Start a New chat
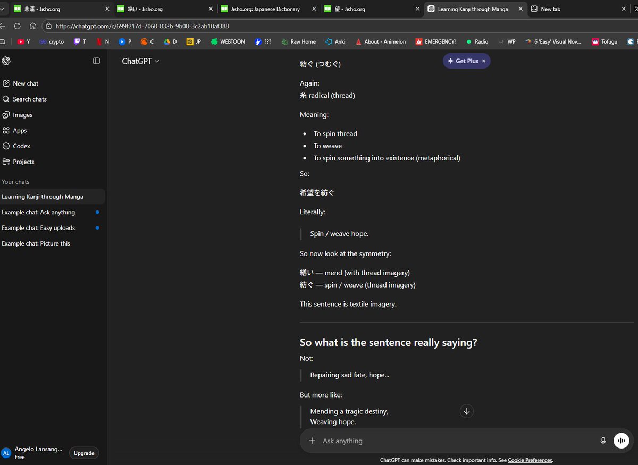Screen dimensions: 638x465 20,83
